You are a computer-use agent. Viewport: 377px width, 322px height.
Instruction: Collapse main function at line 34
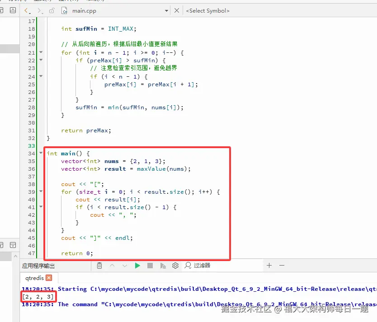[41, 153]
